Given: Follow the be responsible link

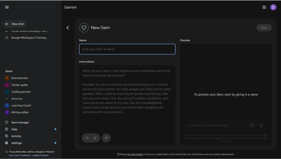Looking at the screenshot, I should (x=135, y=154).
